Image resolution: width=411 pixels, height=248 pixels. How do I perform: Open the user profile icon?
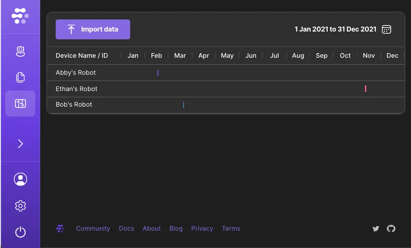[x=20, y=179]
